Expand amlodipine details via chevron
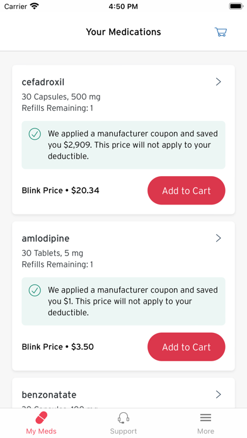The width and height of the screenshot is (247, 438). pyautogui.click(x=219, y=239)
